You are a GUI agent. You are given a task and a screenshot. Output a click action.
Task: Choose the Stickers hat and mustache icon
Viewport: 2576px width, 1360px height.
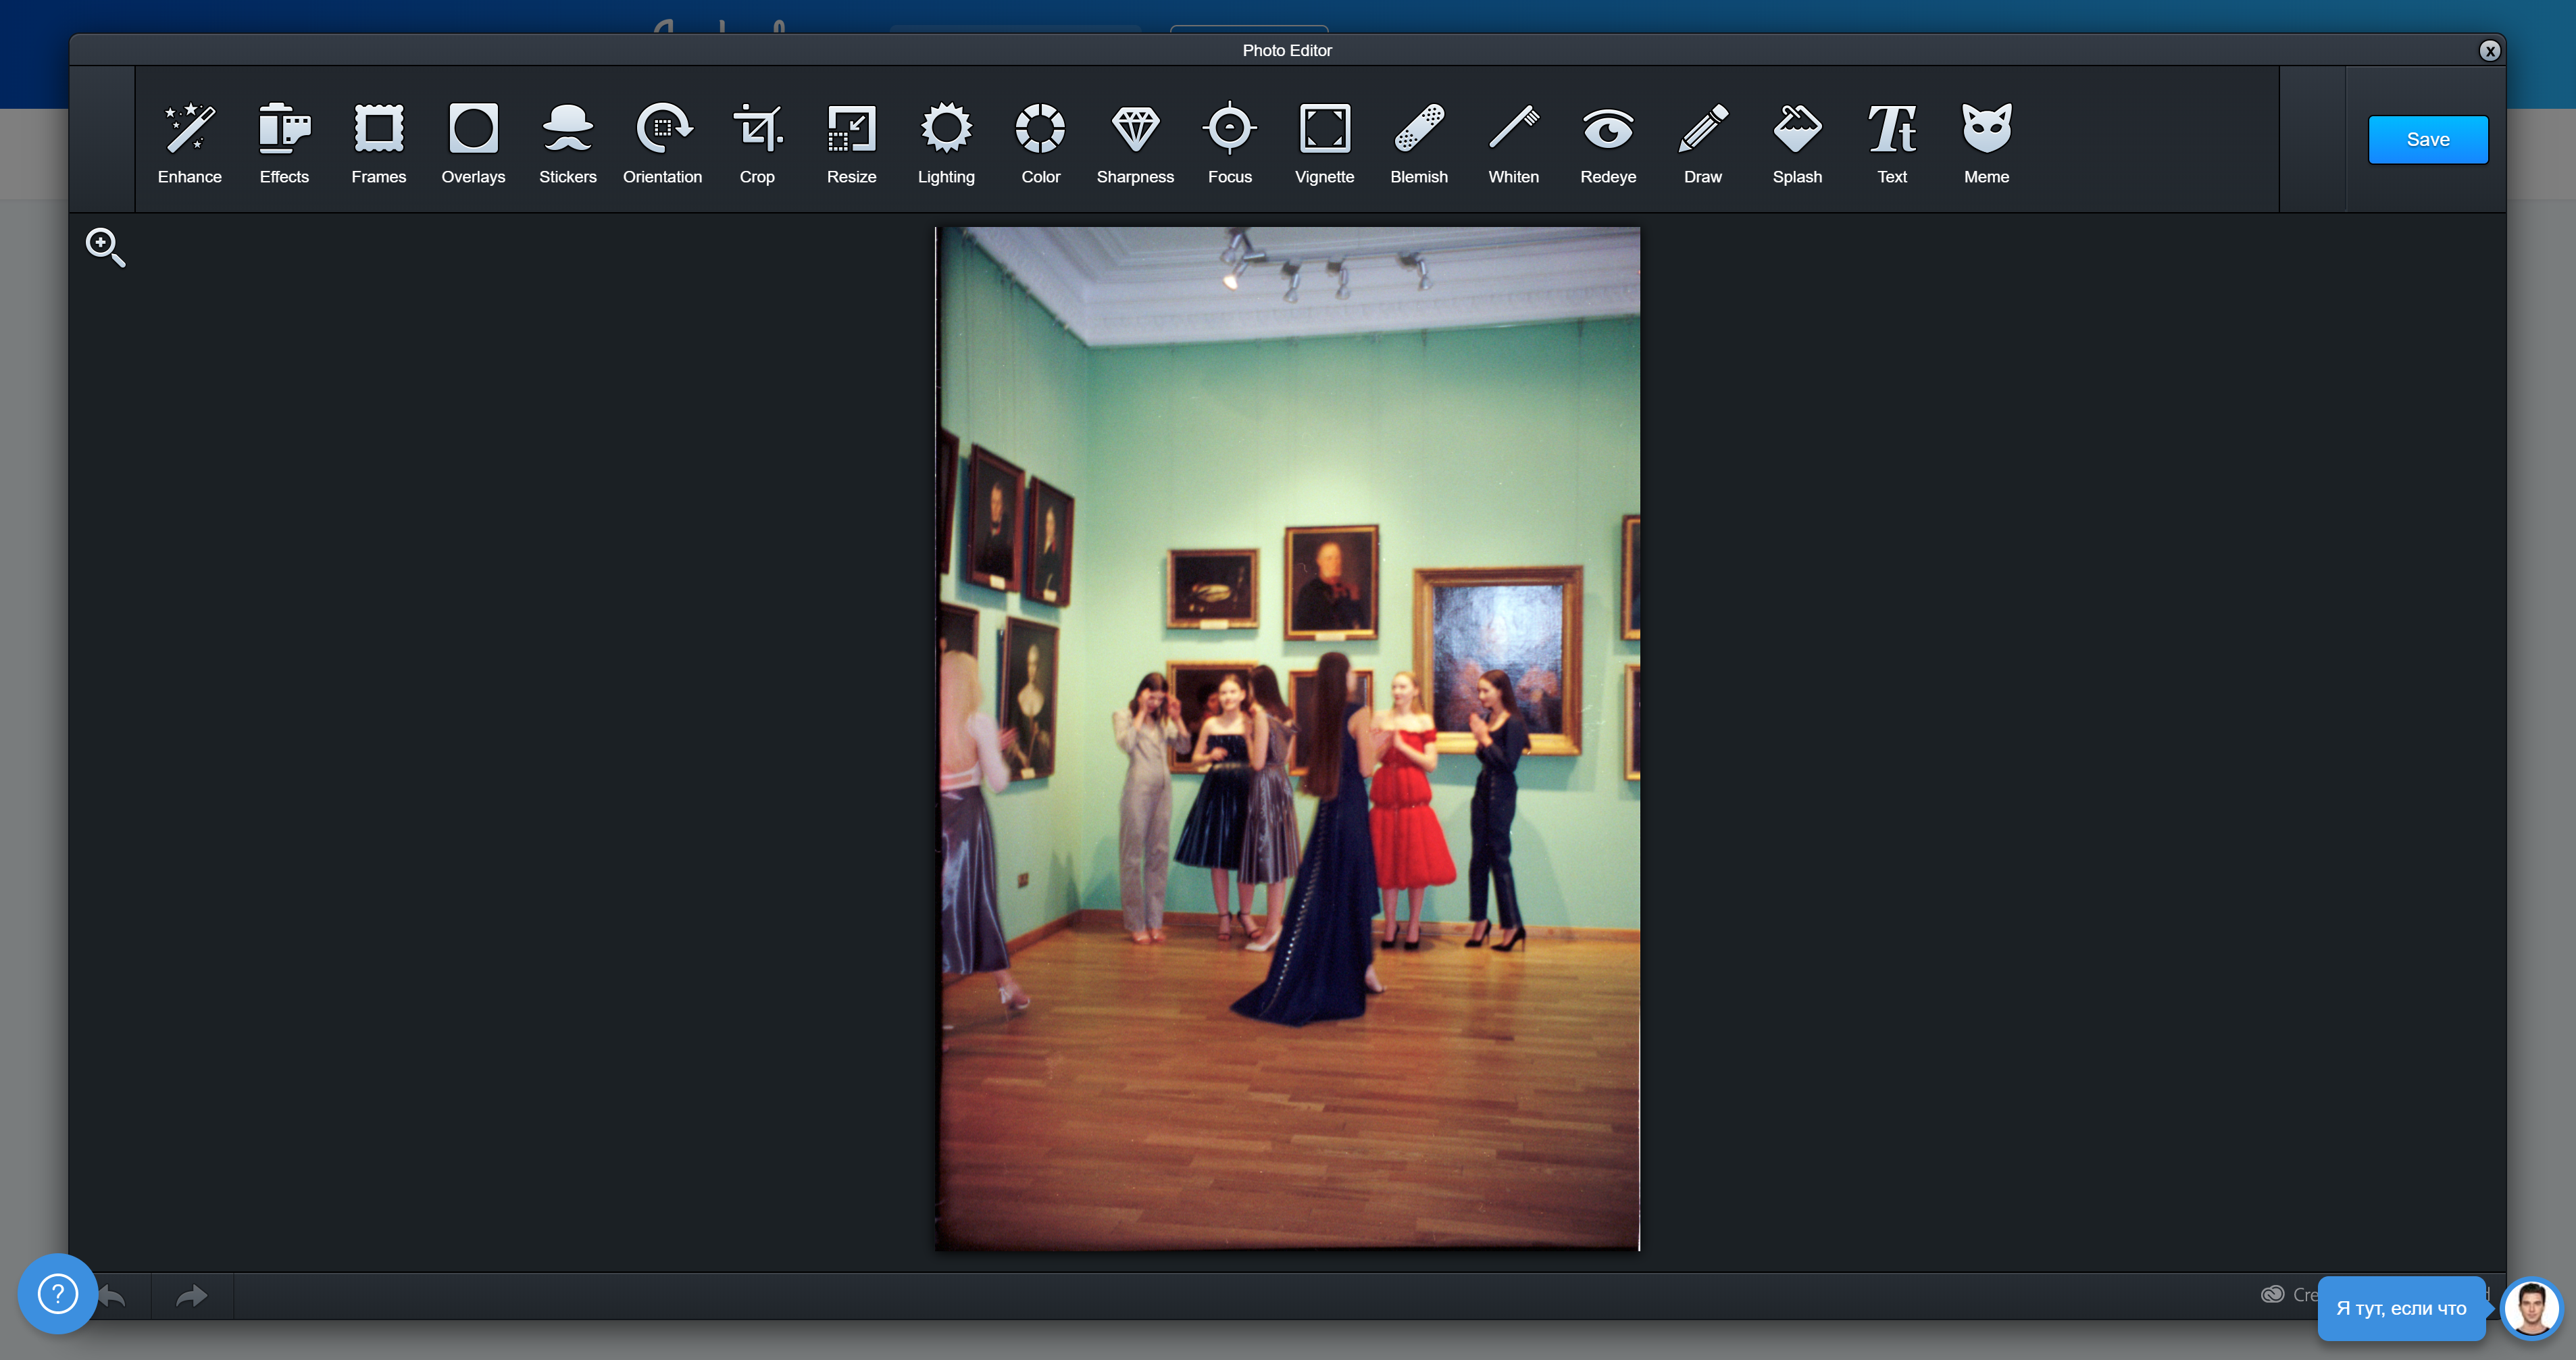tap(568, 142)
